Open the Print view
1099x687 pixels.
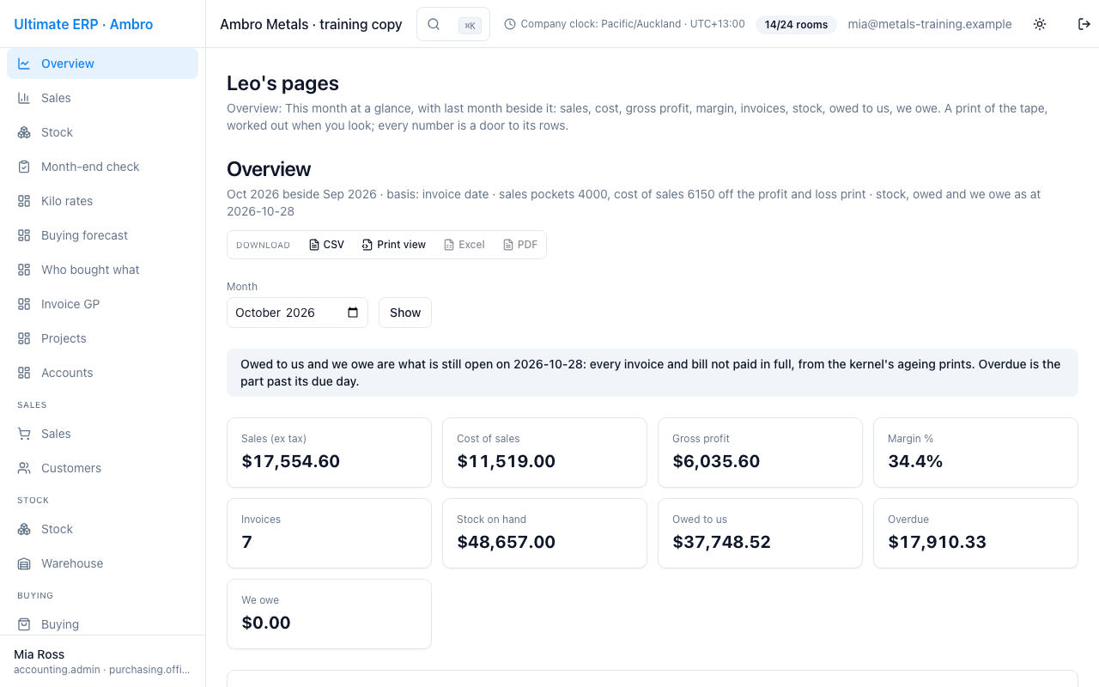[x=393, y=245]
